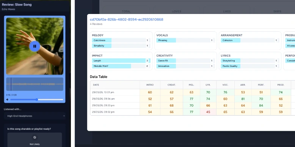This screenshot has height=147, width=295.
Task: Click the LOVES stat card behind the modal
Action: click(176, 10)
